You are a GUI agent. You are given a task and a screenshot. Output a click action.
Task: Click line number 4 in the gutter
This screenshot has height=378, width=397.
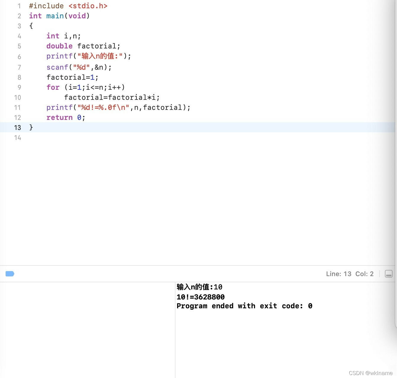19,36
